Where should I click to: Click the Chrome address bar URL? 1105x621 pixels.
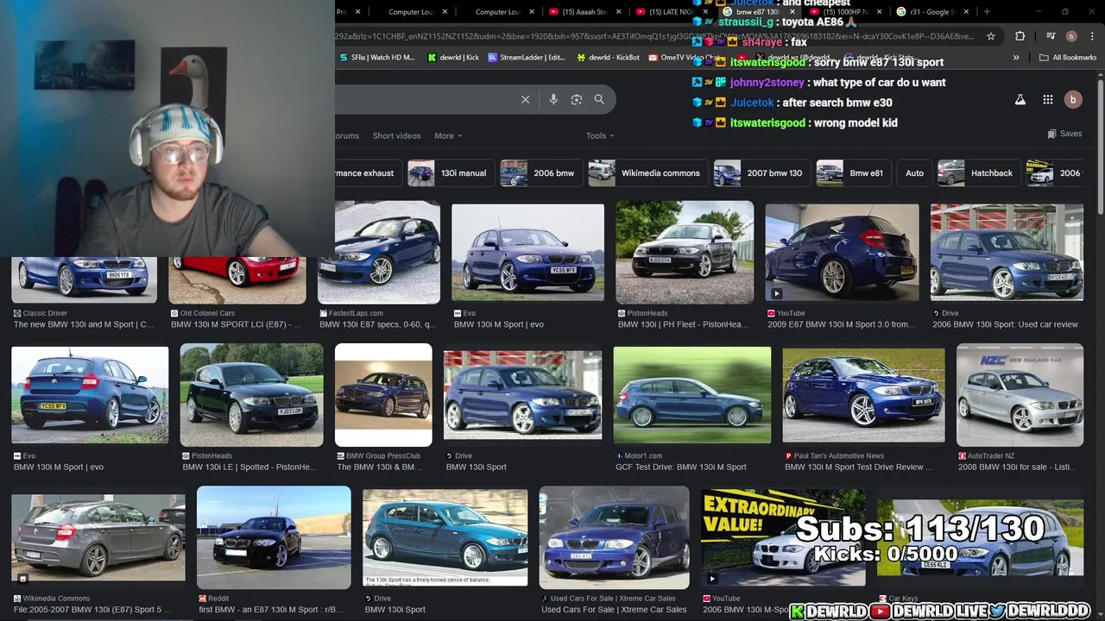(x=656, y=36)
